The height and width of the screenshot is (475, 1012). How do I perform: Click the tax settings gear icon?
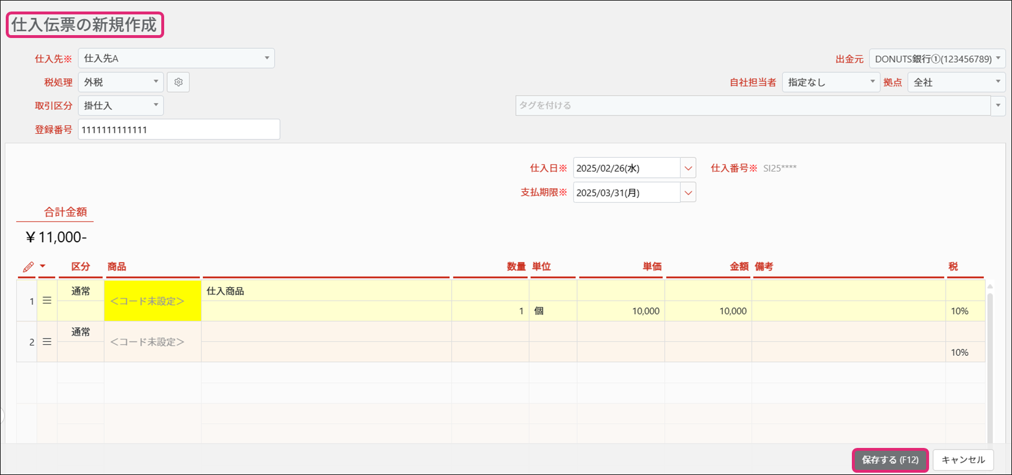(x=178, y=82)
